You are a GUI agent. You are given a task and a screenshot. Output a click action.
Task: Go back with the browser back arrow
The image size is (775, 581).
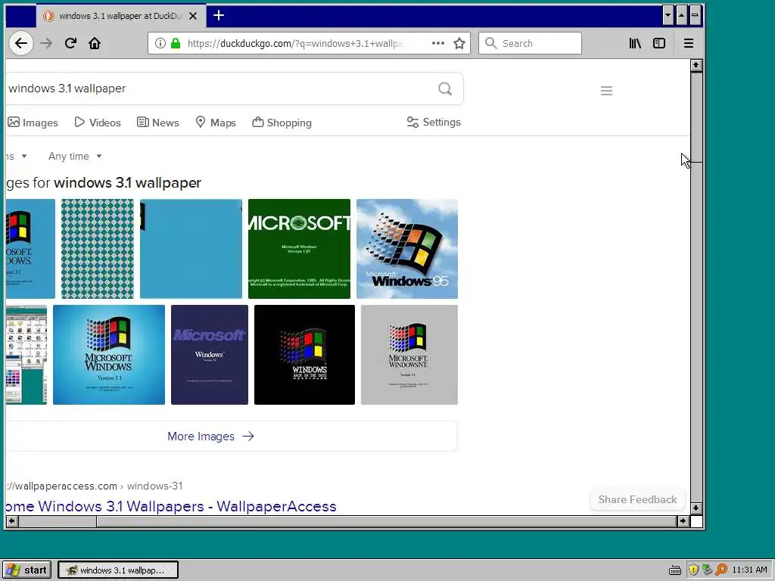coord(21,43)
